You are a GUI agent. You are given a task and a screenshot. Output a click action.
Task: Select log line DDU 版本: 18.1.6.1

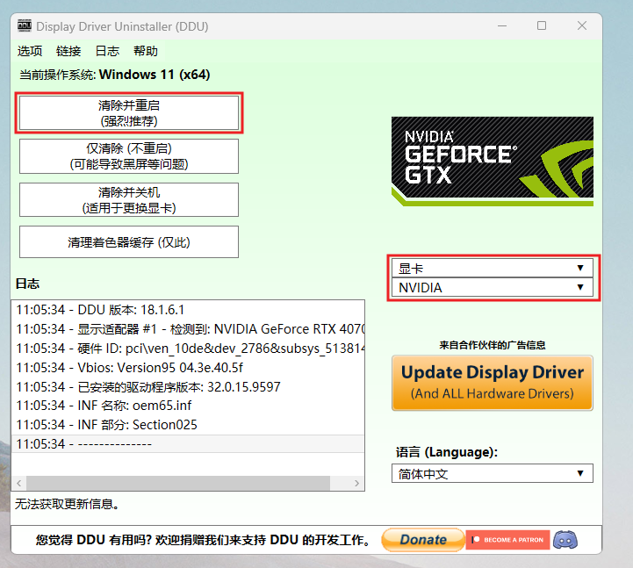[x=188, y=310]
